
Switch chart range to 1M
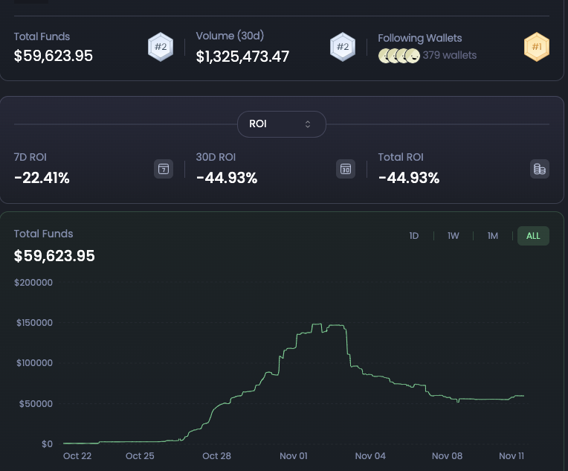(493, 236)
